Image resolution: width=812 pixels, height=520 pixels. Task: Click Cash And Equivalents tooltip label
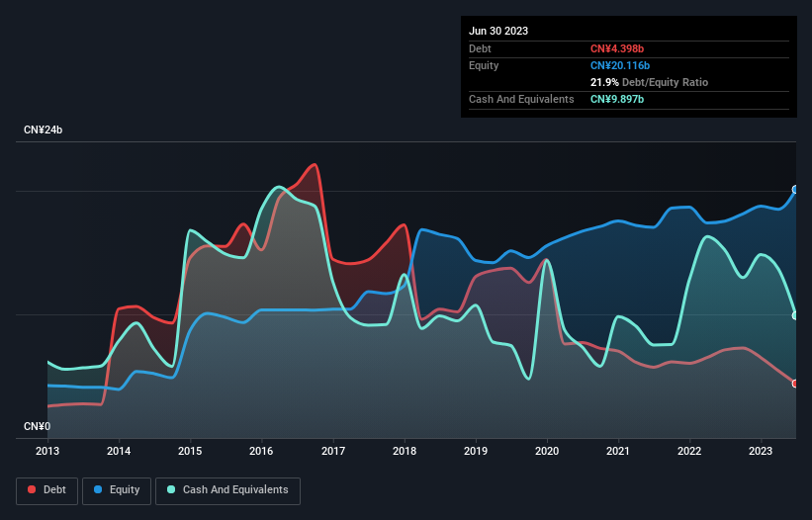[x=521, y=99]
